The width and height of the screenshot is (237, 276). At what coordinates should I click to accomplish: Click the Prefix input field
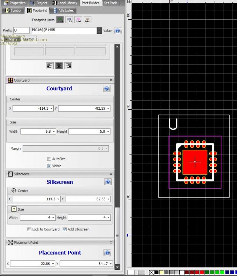click(x=21, y=30)
